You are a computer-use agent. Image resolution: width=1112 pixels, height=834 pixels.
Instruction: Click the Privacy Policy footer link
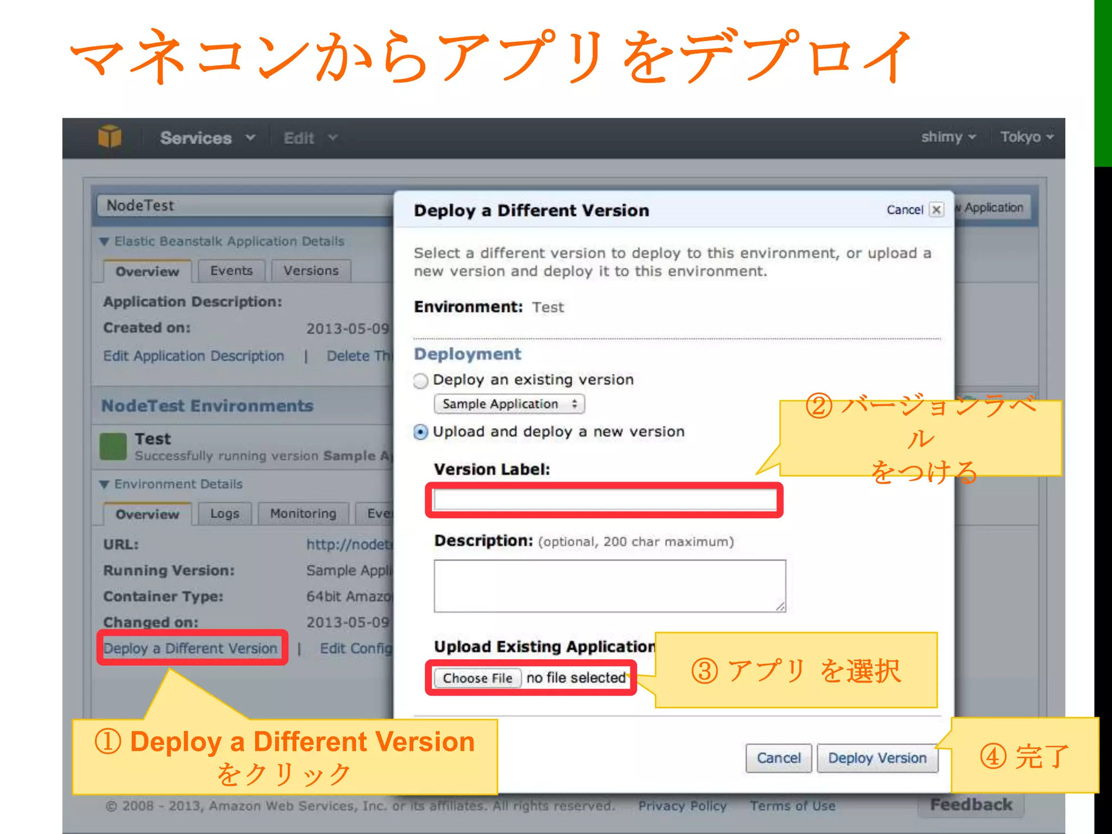pyautogui.click(x=683, y=806)
